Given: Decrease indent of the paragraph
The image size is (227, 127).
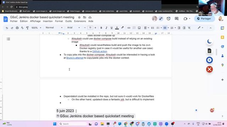Looking at the screenshot, I should tap(179, 28).
